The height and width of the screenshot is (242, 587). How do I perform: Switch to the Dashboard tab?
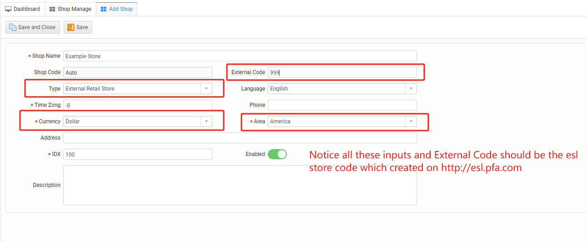coord(22,9)
